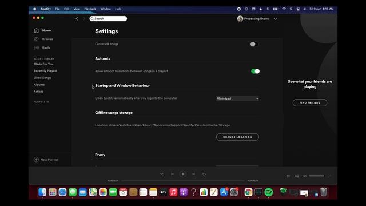Open Photos from the dock

click(103, 192)
